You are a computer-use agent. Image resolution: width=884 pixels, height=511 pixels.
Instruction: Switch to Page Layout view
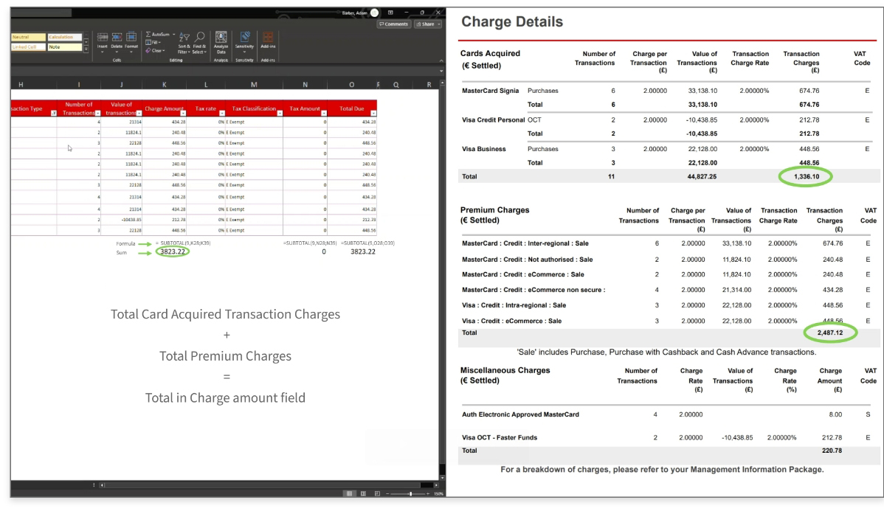click(x=363, y=493)
